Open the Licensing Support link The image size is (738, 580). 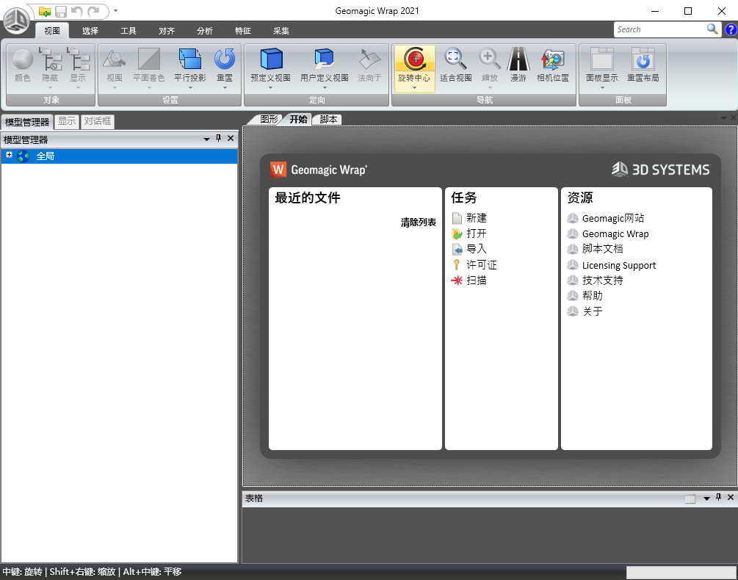click(x=618, y=265)
